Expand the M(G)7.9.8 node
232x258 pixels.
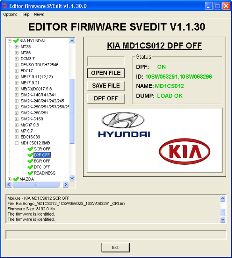pyautogui.click(x=17, y=125)
